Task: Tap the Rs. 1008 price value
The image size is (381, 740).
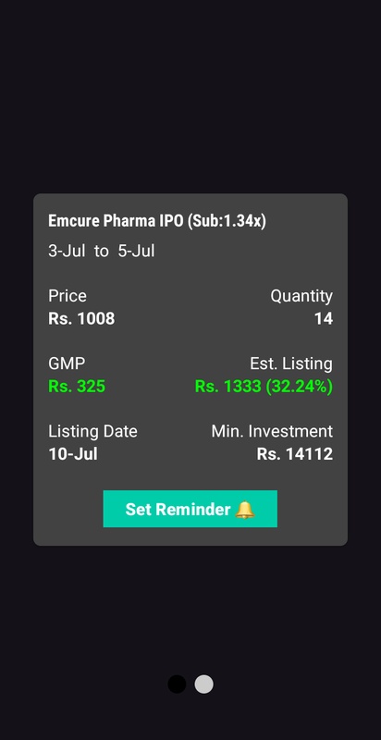Action: (x=81, y=318)
